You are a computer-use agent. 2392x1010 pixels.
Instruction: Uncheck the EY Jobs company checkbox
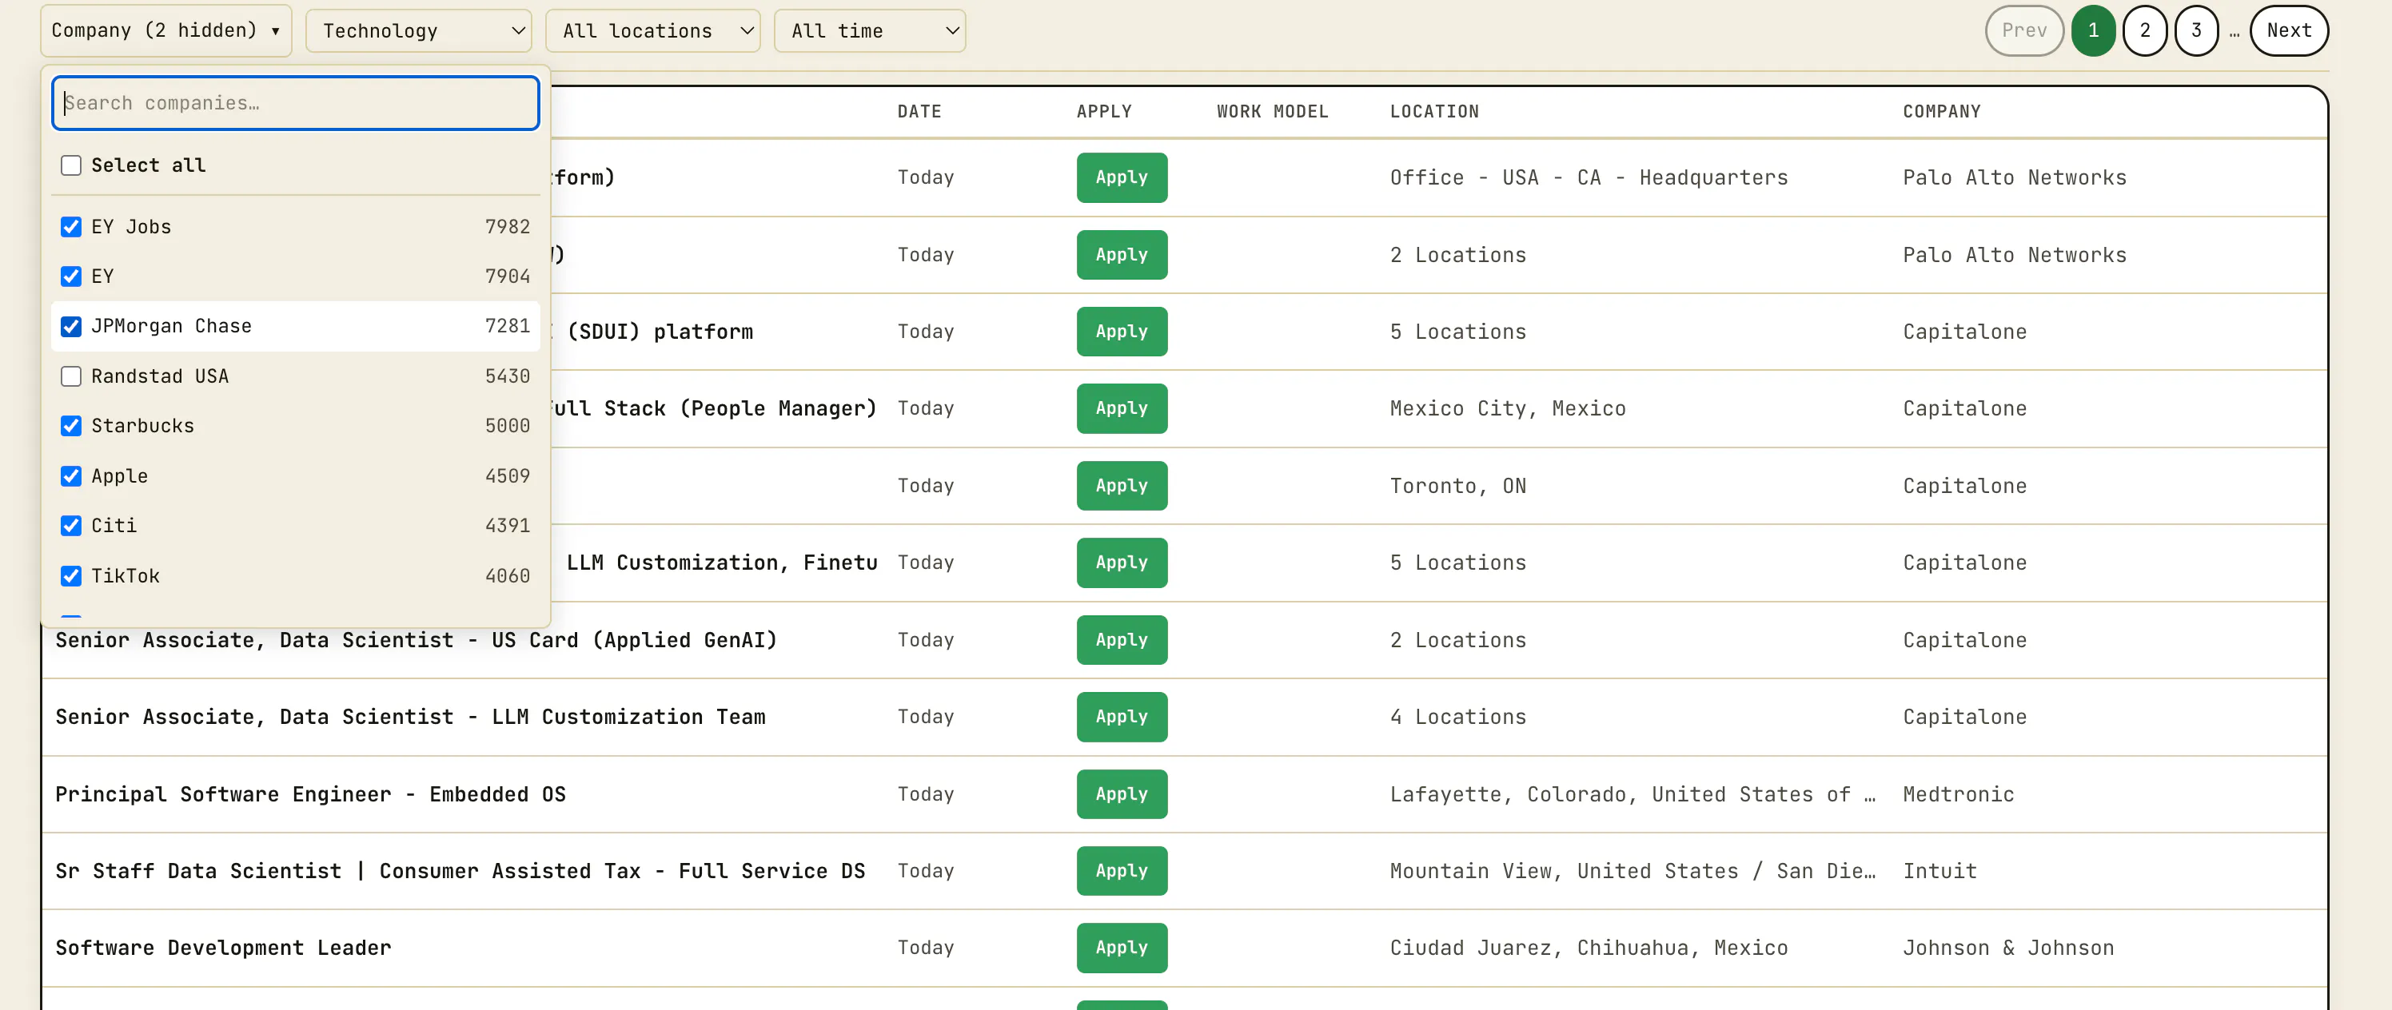point(71,226)
